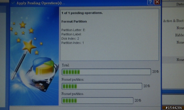This screenshot has height=110, width=184.
Task: Click the 'Format partition:' label with colon
Action: click(73, 79)
